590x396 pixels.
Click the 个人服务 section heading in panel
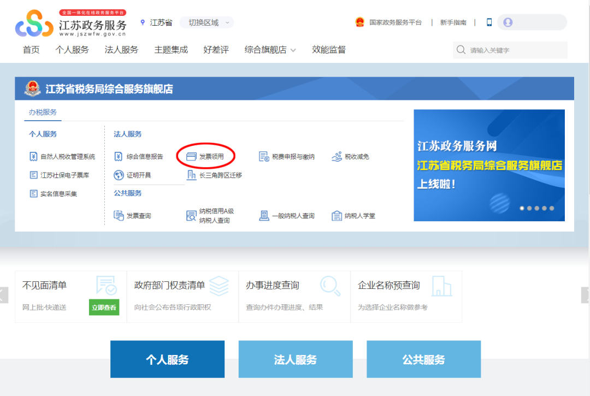click(x=43, y=134)
